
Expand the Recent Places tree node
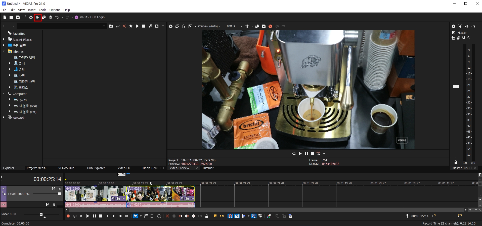click(x=4, y=39)
